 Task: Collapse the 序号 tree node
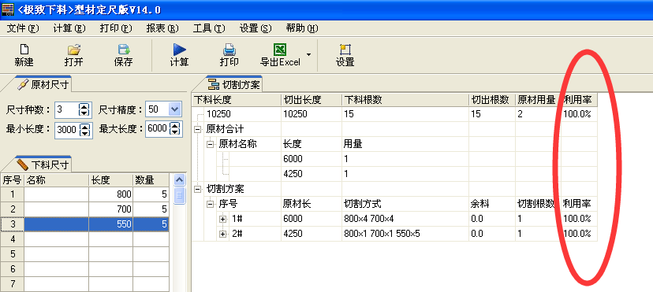[x=211, y=204]
